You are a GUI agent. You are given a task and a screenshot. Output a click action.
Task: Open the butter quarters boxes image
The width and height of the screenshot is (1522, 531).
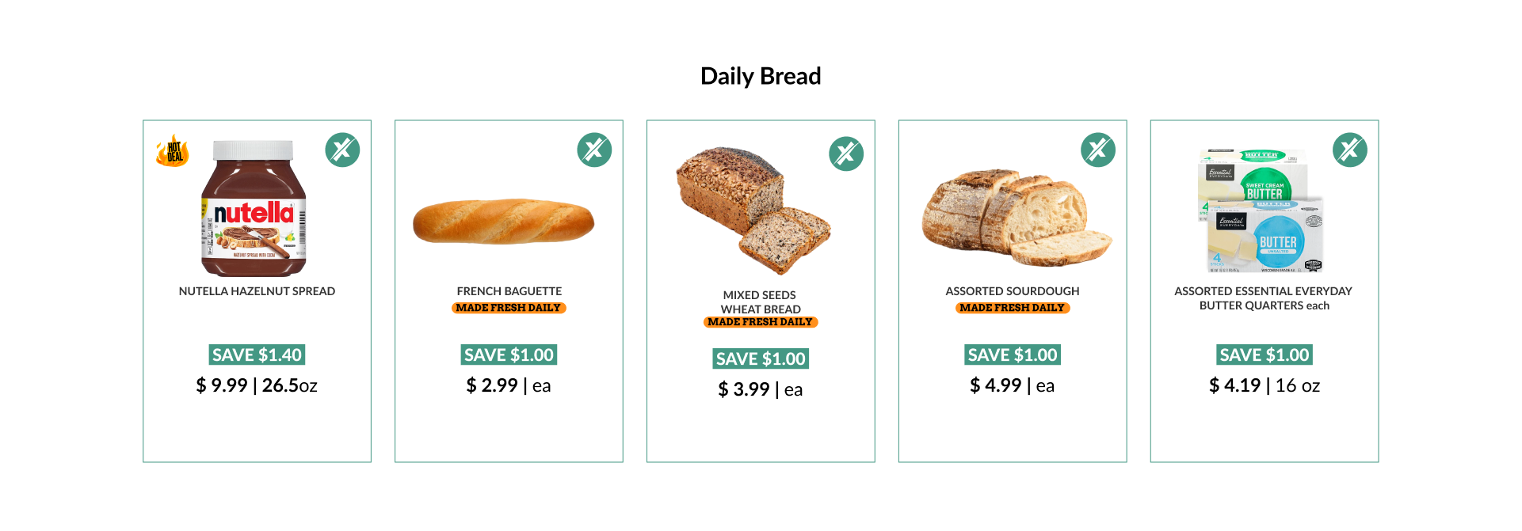[1261, 211]
